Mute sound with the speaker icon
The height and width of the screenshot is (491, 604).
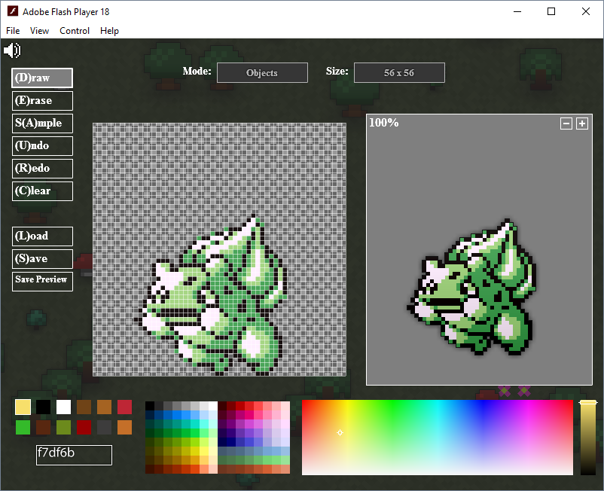coord(12,50)
